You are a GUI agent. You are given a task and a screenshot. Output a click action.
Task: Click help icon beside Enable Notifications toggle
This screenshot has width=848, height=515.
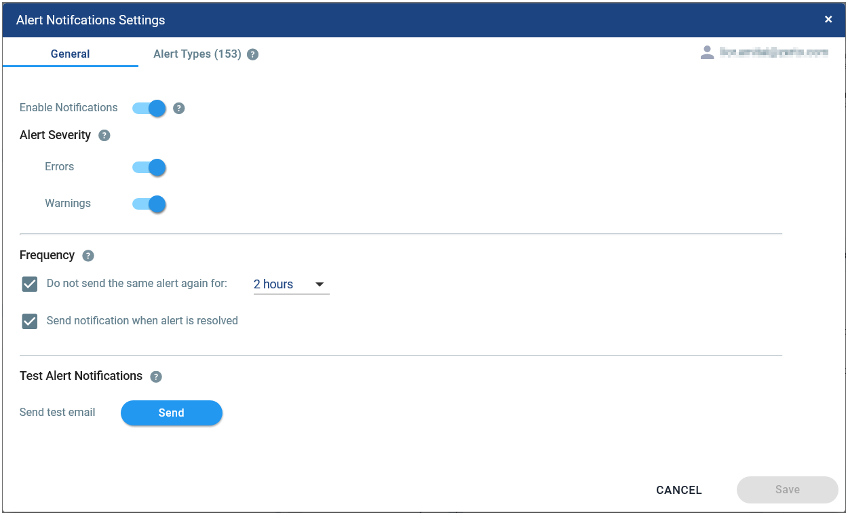(179, 108)
